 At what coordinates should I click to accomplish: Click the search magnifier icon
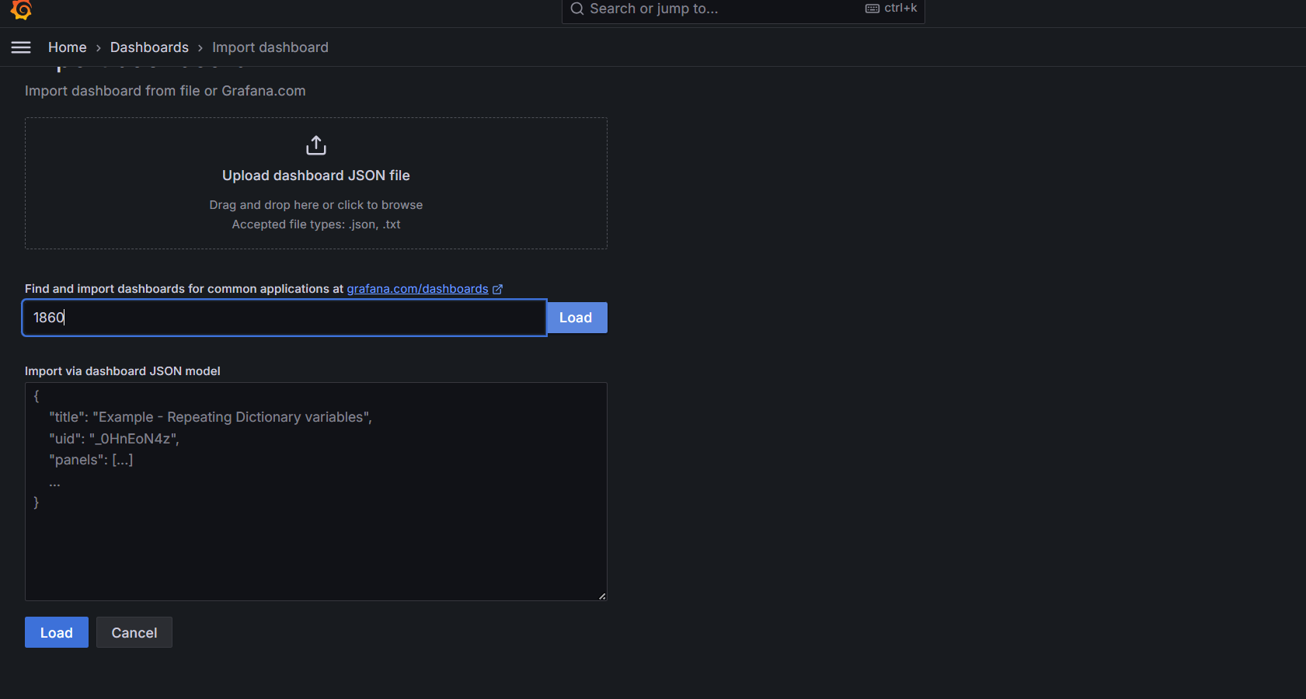point(576,9)
